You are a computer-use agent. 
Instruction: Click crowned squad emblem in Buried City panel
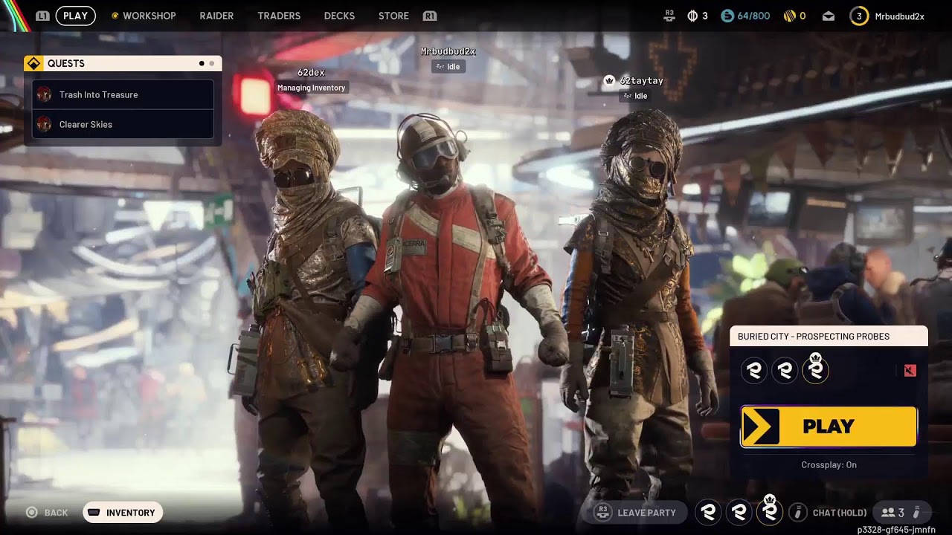[x=815, y=369]
